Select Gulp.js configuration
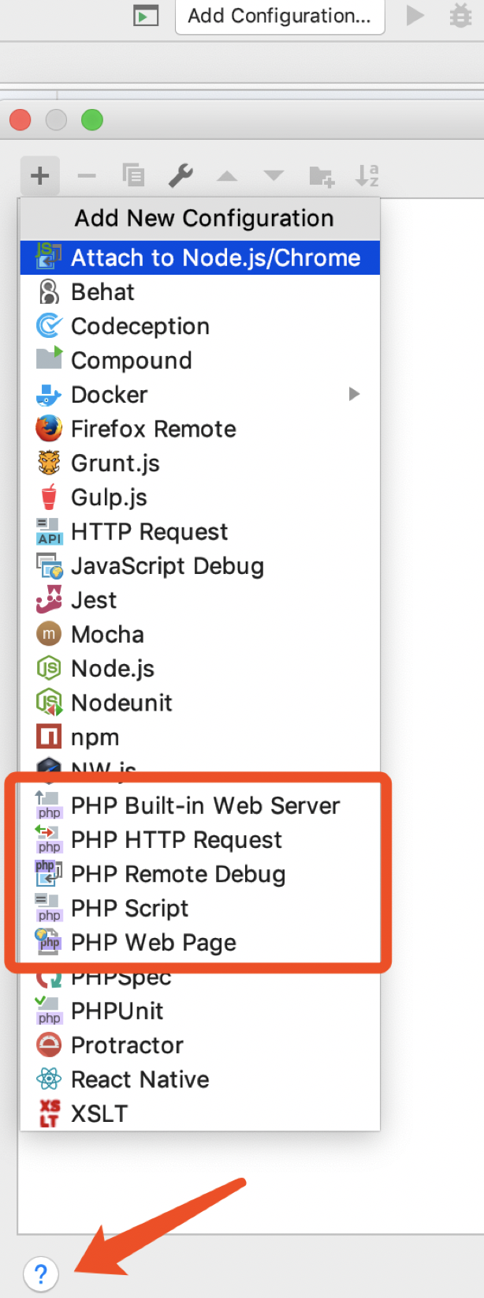 200,497
